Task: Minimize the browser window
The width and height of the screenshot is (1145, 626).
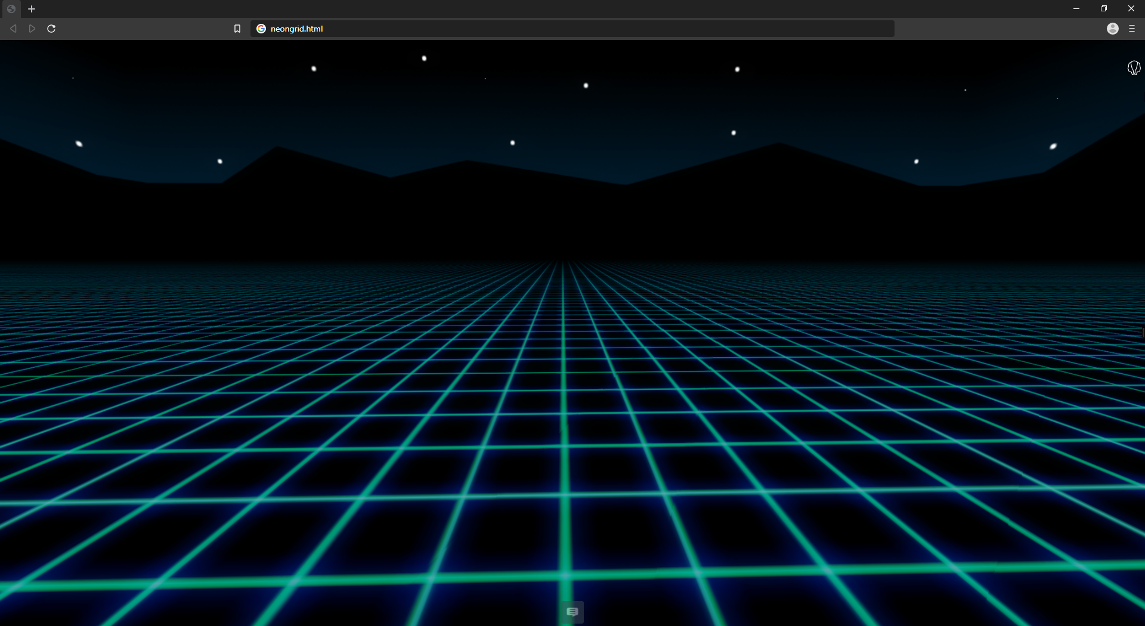Action: click(x=1076, y=9)
